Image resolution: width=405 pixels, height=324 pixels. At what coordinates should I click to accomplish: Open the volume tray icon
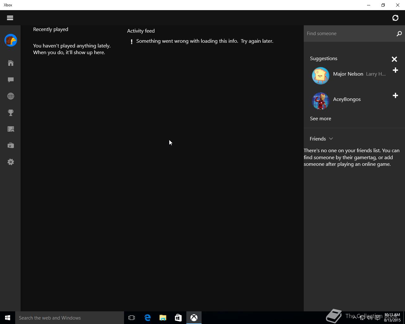(370, 318)
